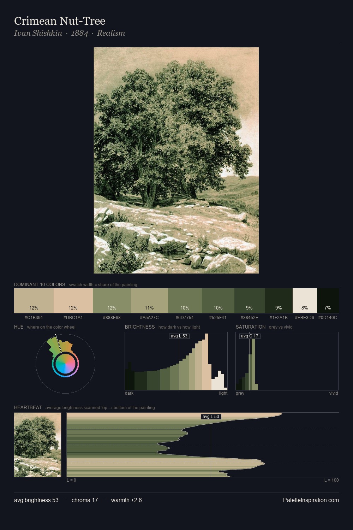Viewport: 353px width, 530px height.
Task: Click the #888E68 hex code label
Action: click(x=112, y=317)
